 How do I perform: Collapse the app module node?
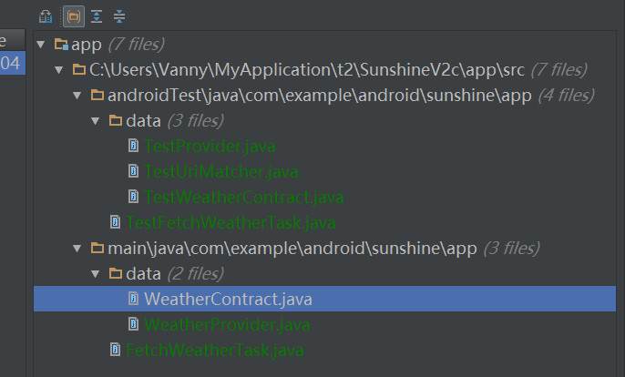tap(41, 45)
